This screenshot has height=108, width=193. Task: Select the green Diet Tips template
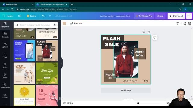click(47, 73)
